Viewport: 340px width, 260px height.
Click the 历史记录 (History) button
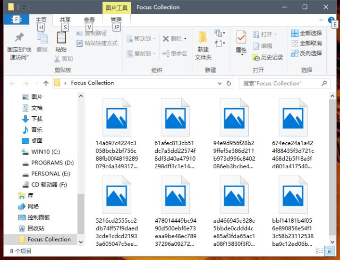[x=268, y=57]
